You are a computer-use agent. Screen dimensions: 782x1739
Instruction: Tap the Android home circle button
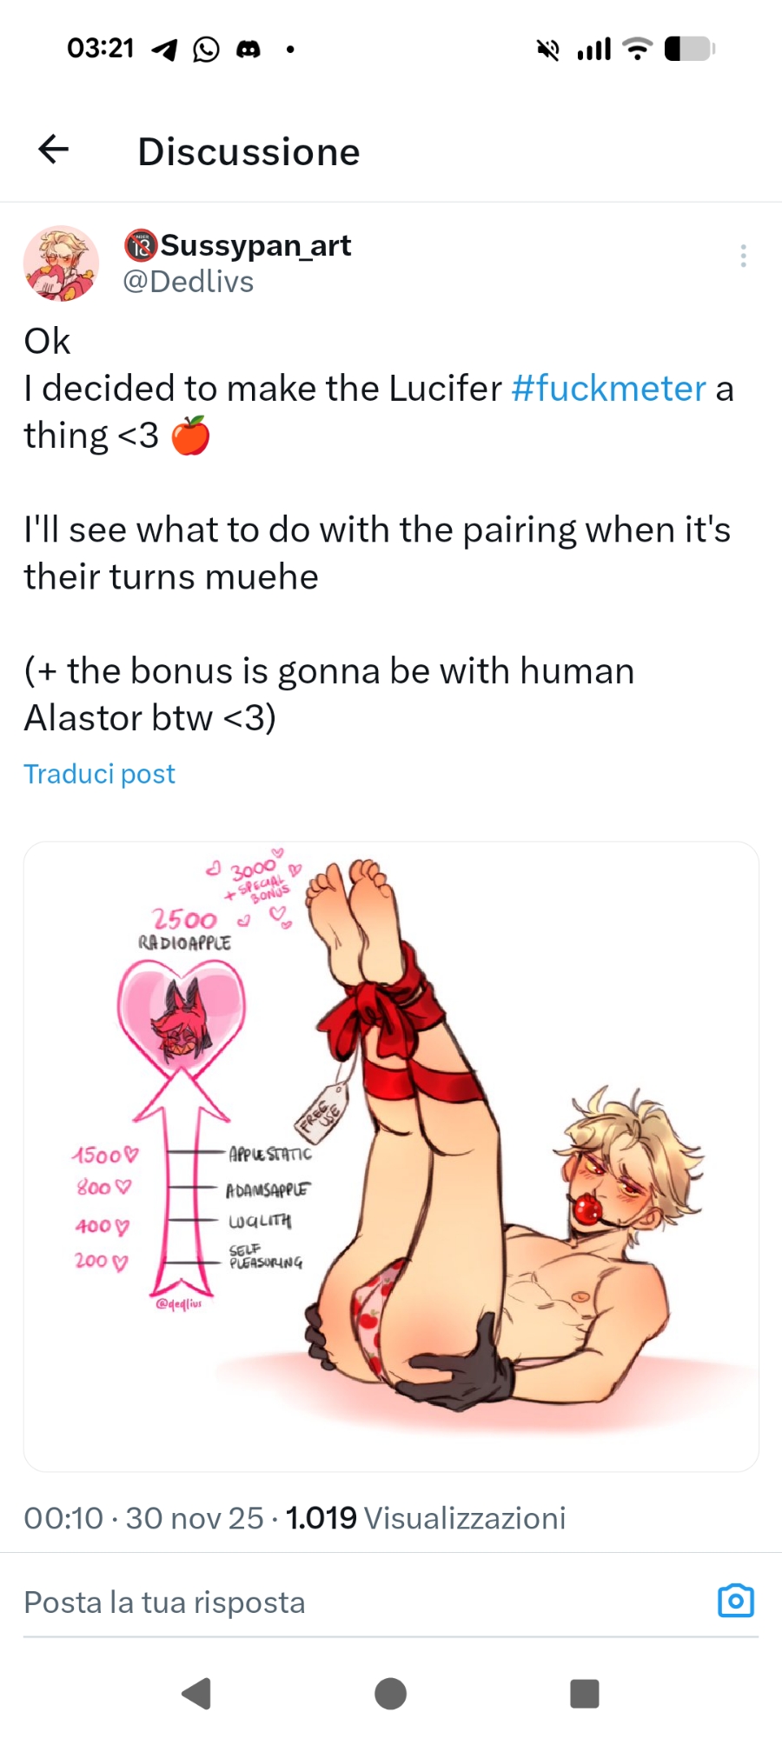(x=390, y=1693)
